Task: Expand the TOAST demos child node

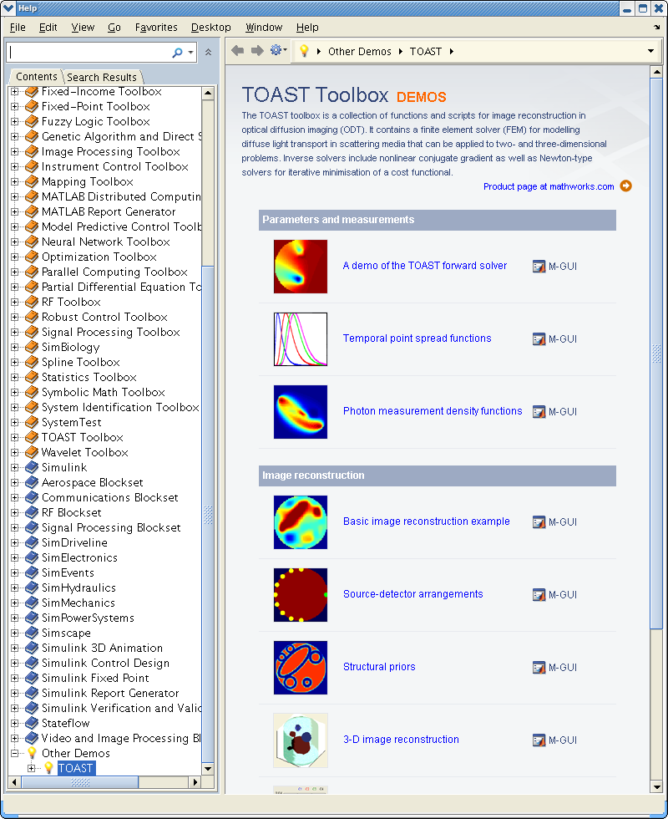Action: (32, 768)
